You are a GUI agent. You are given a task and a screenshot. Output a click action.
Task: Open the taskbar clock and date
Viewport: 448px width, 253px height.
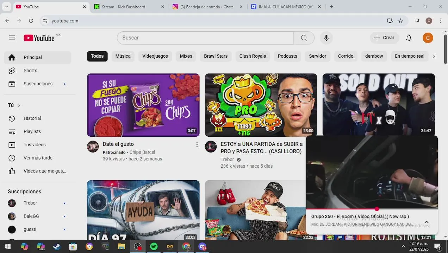tap(419, 247)
